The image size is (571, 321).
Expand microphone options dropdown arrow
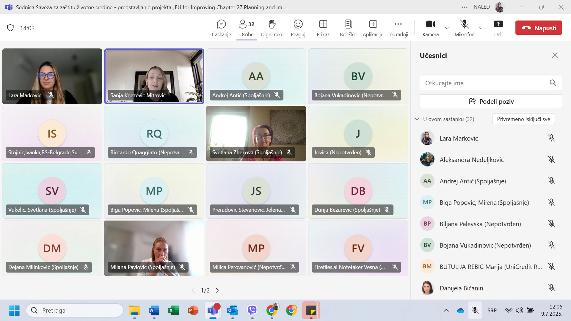tap(480, 28)
